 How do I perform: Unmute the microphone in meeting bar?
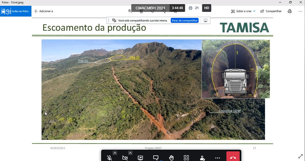coord(110,157)
